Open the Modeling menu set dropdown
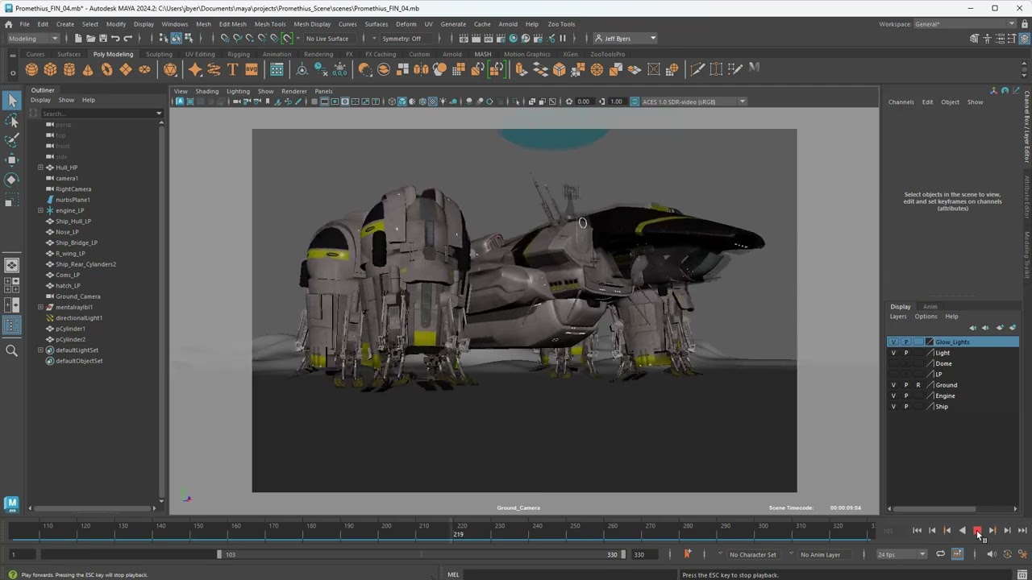This screenshot has height=580, width=1032. tap(33, 39)
